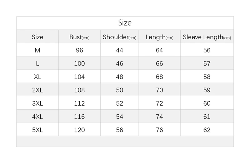
Task: Click the "Size" table title
Action: 125,23
